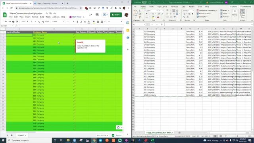Select the Toggl_time_entries sheet tab in Excel
The image size is (254, 143).
tap(160, 133)
